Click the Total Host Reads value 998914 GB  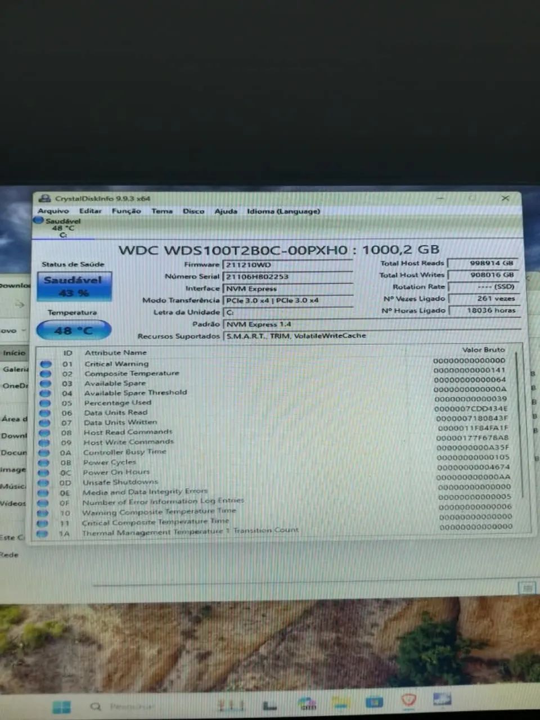pyautogui.click(x=483, y=263)
